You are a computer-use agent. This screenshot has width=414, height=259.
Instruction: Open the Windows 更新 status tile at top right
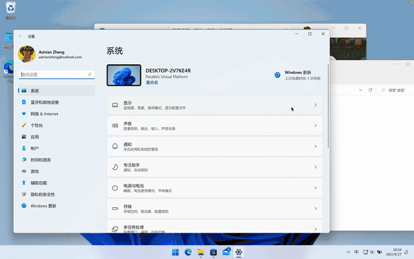pos(297,75)
